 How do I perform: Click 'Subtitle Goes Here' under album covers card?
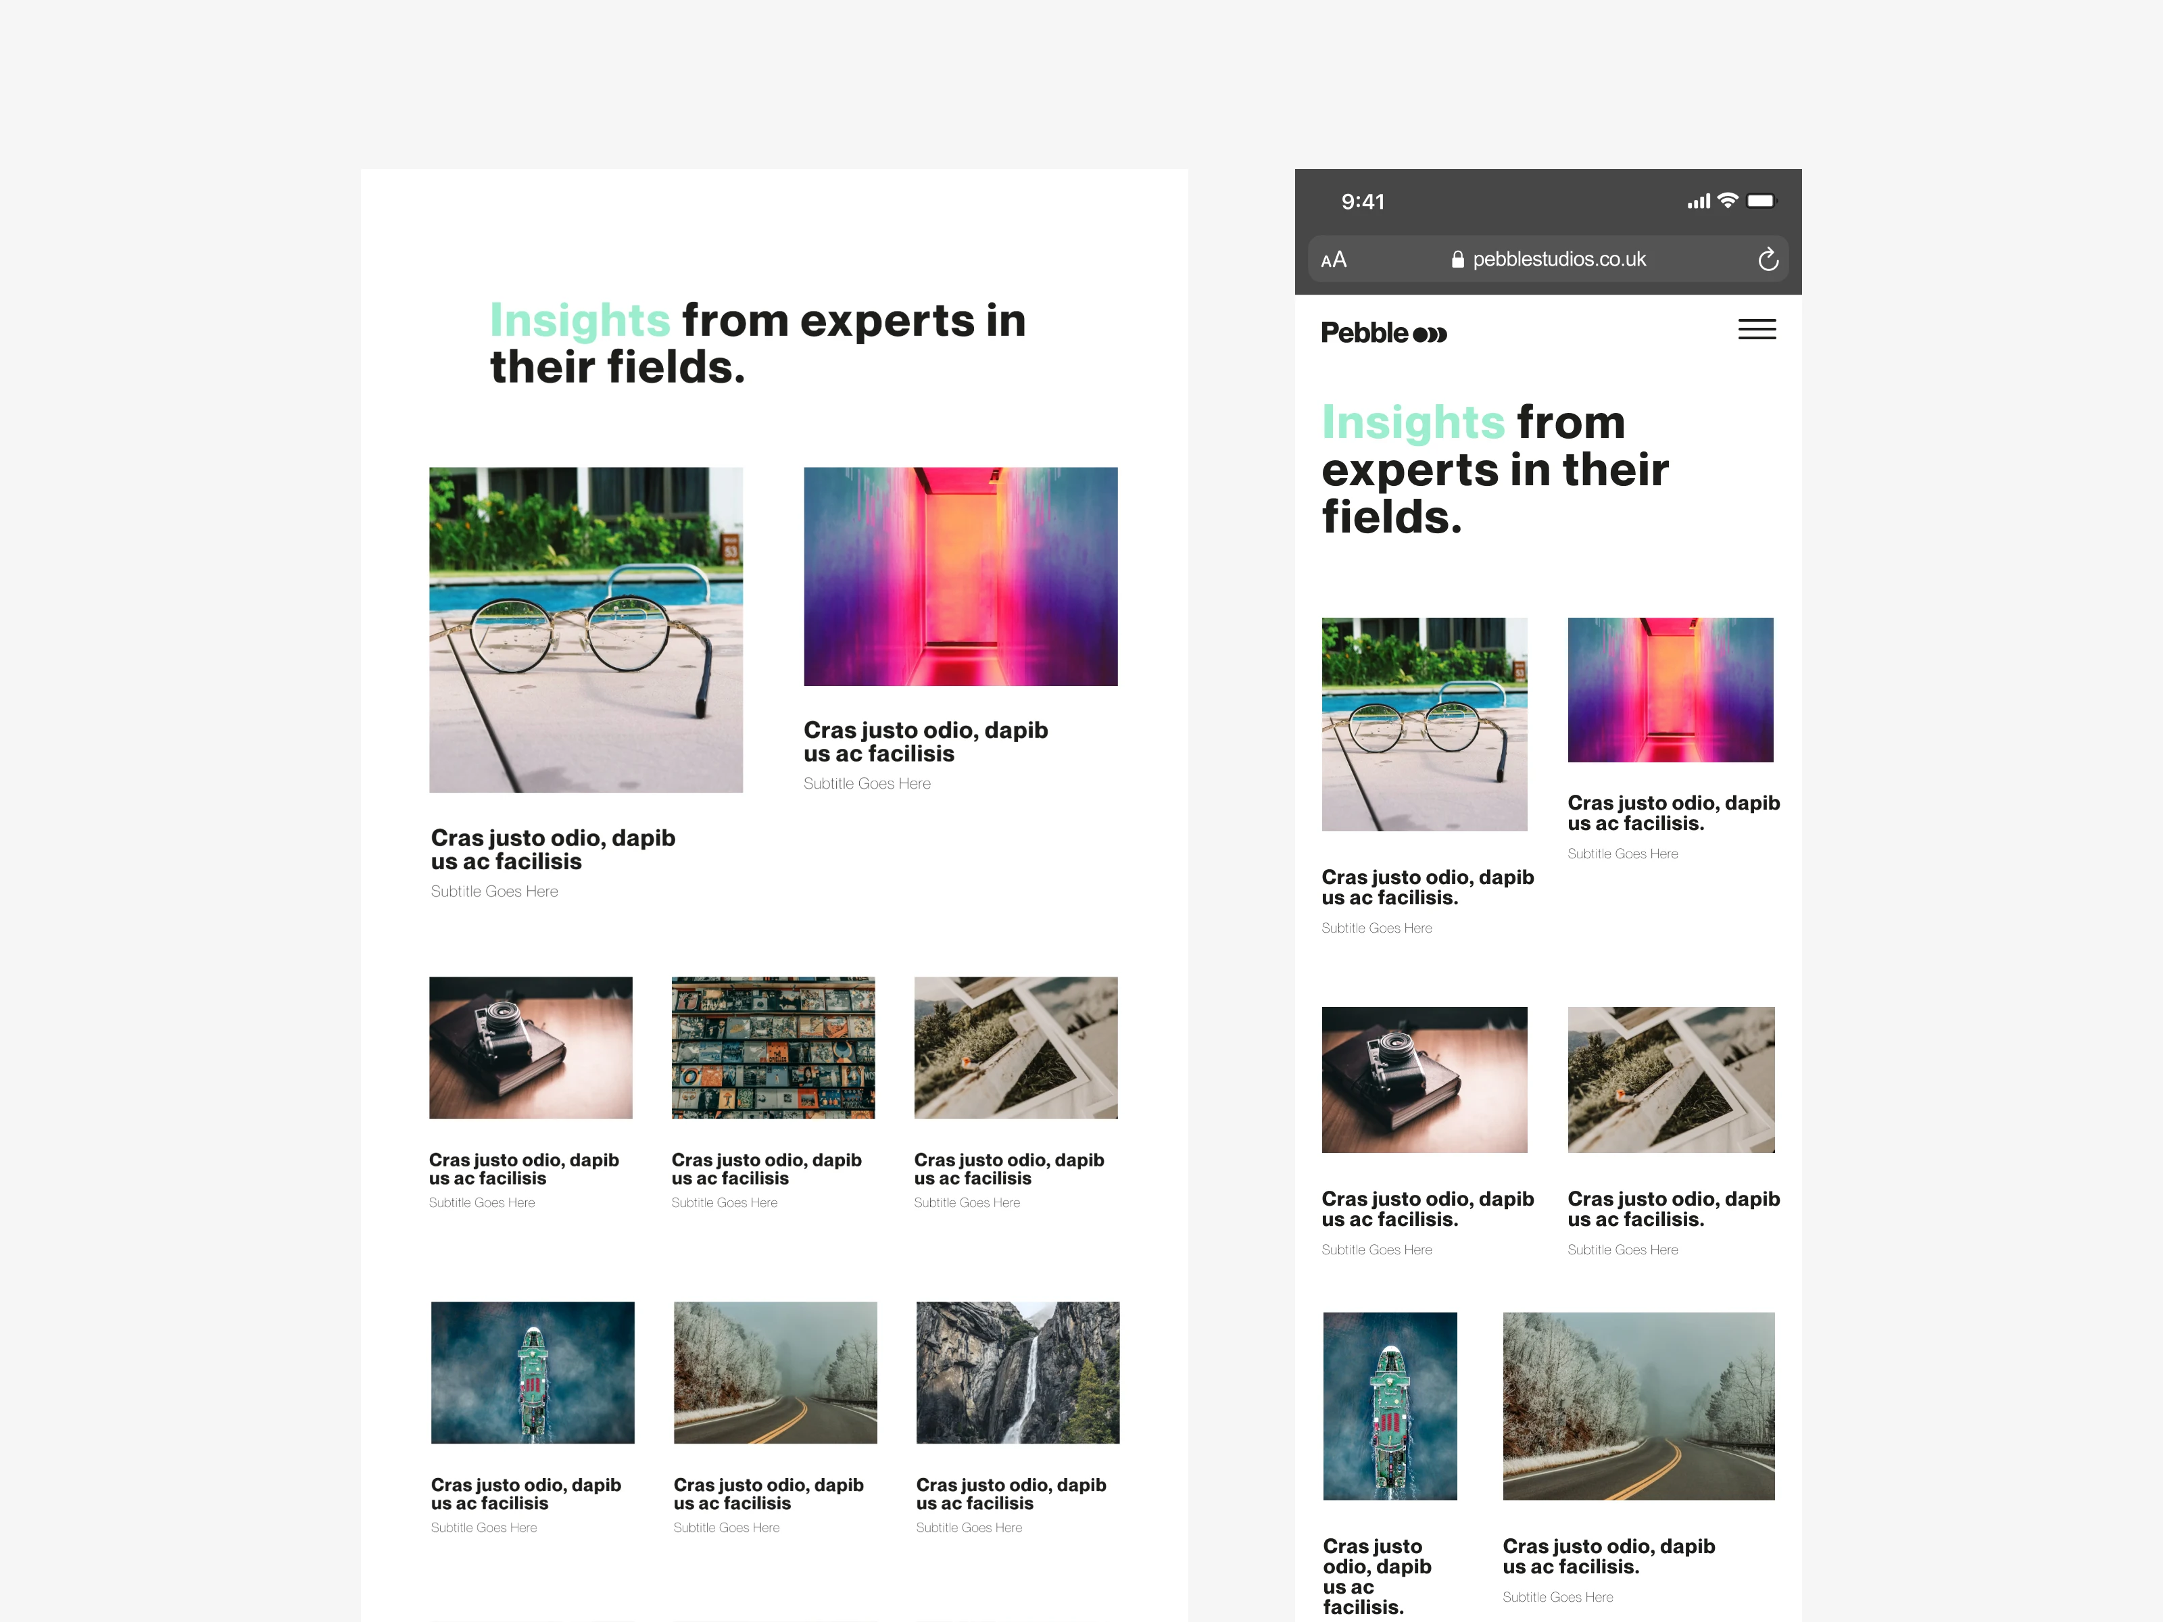pyautogui.click(x=725, y=1204)
